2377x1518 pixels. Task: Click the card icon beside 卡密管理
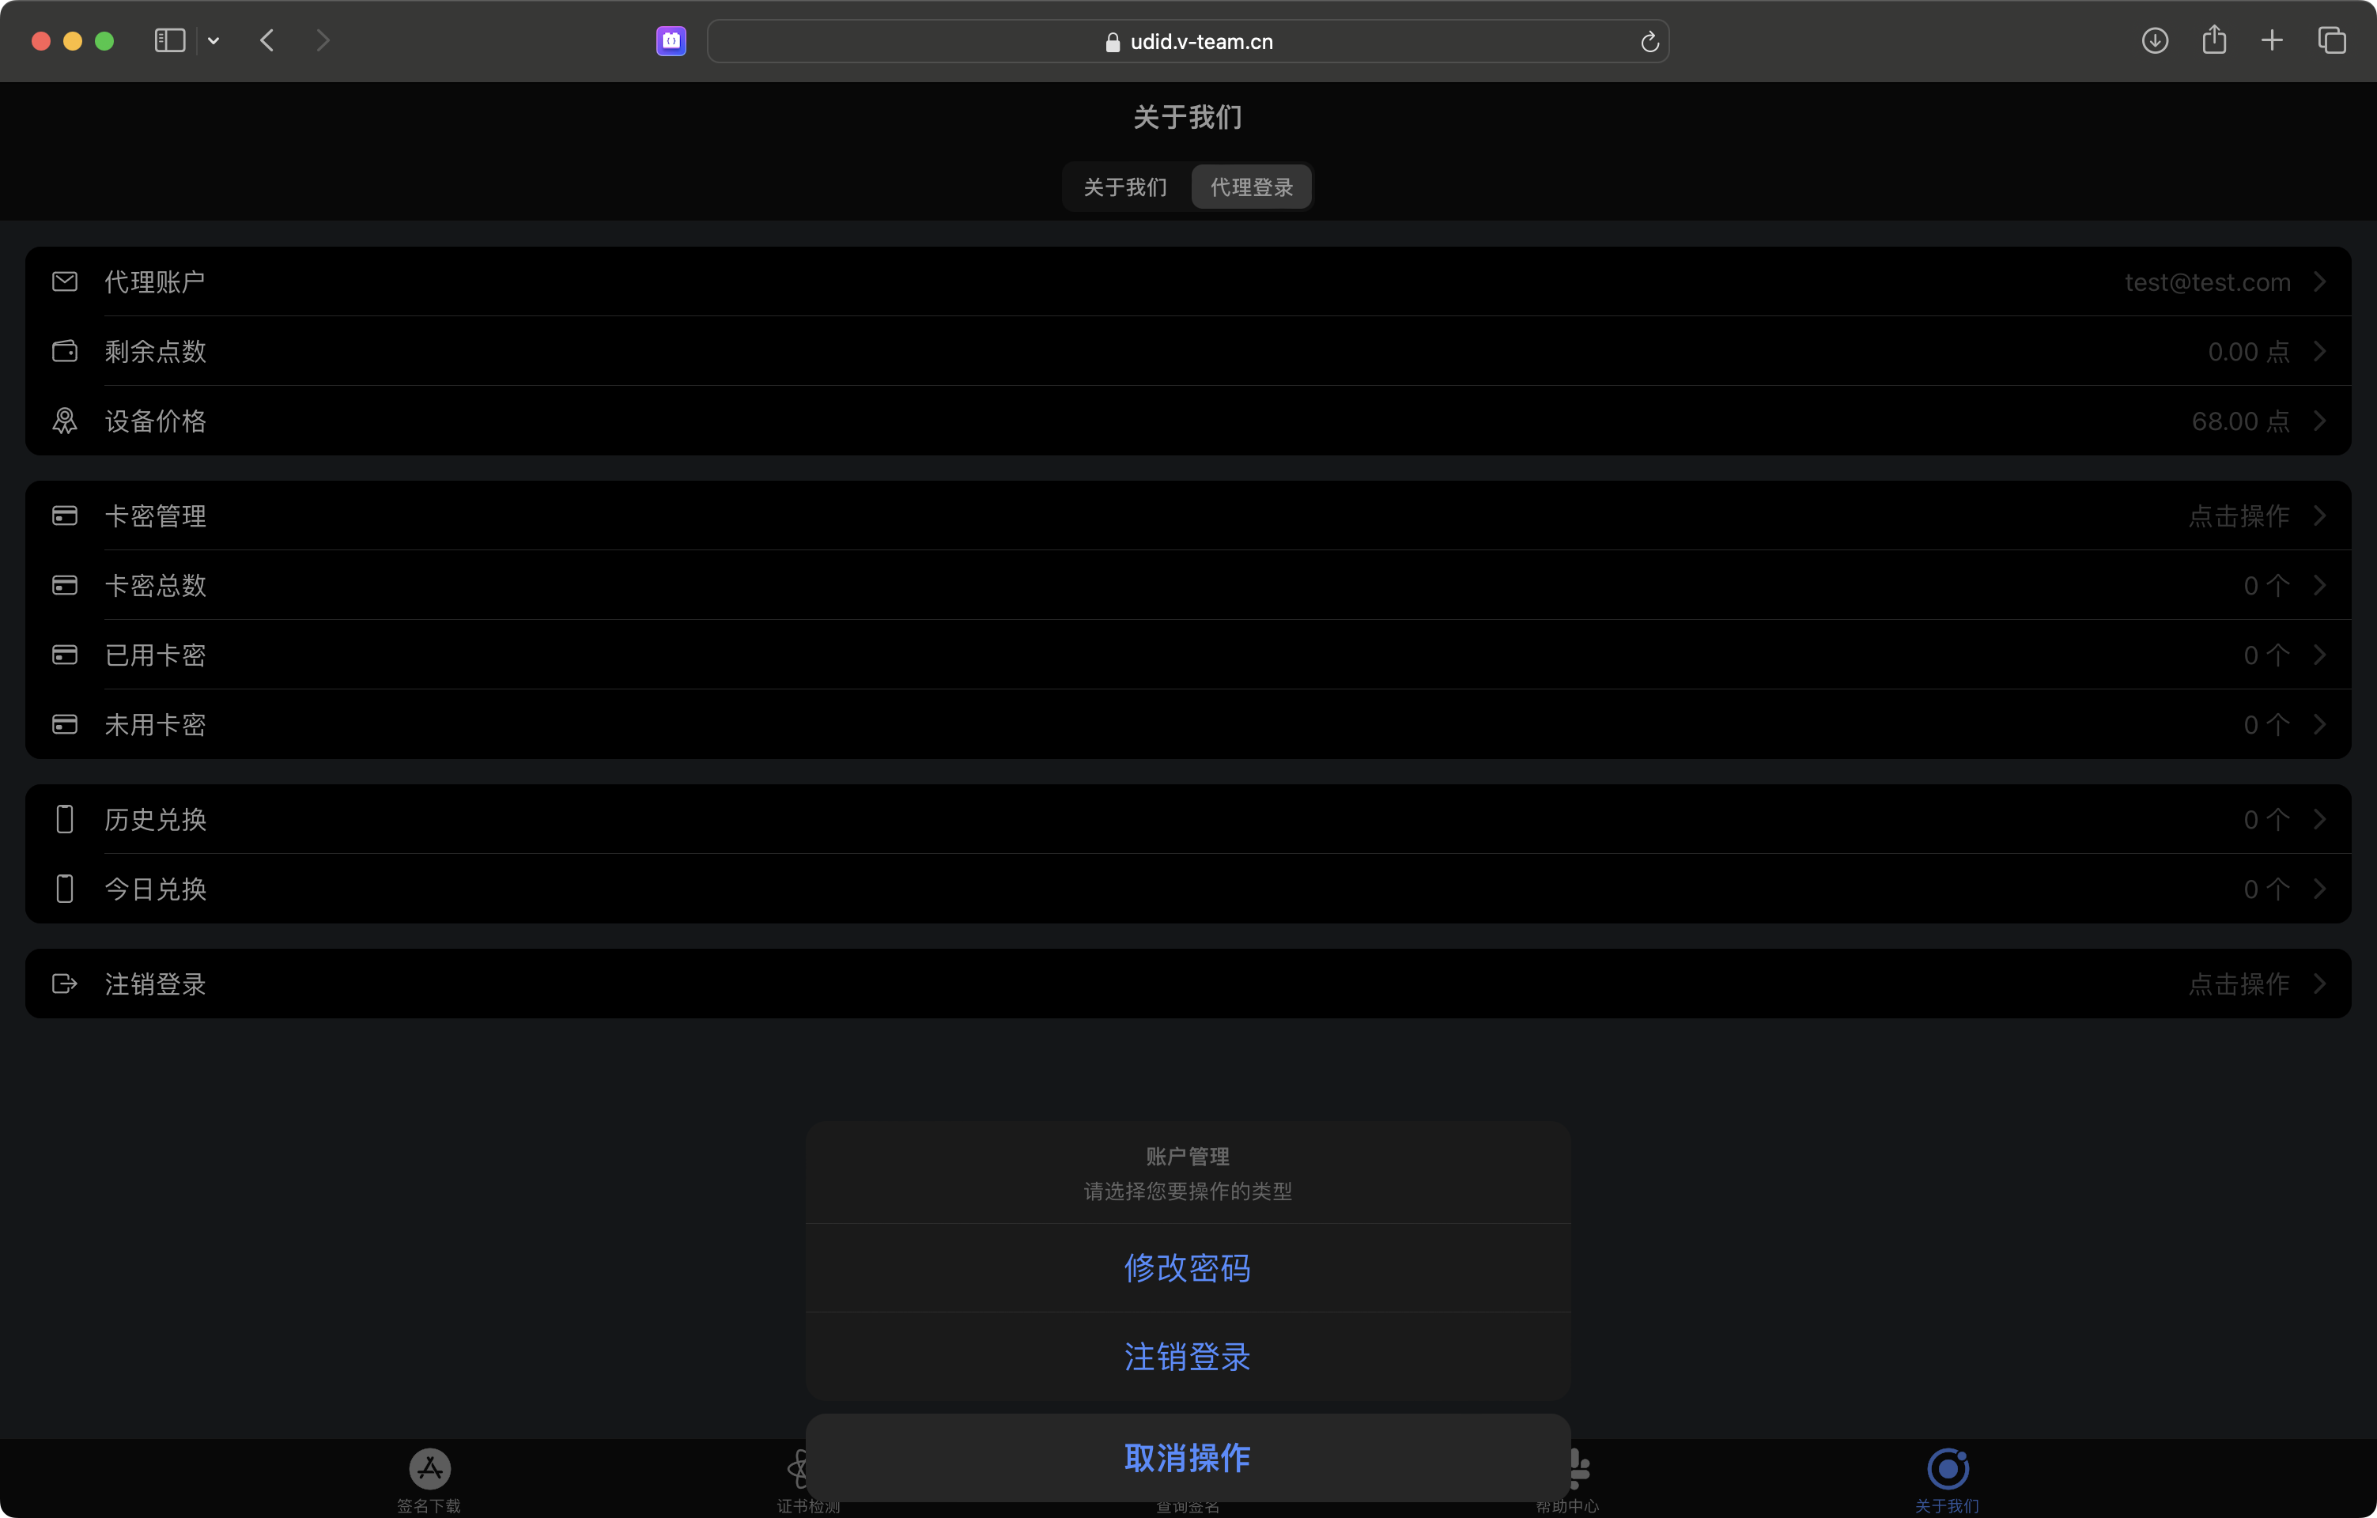pos(65,516)
